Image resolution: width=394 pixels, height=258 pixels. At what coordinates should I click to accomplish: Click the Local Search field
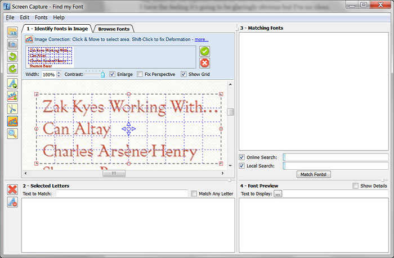tap(336, 166)
